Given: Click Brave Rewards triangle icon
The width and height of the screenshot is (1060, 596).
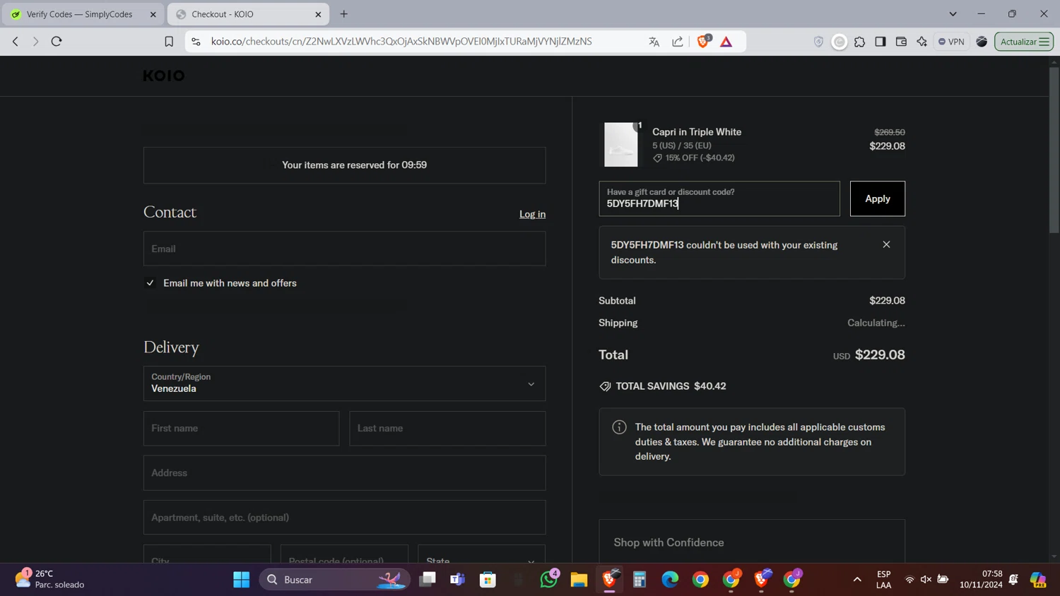Looking at the screenshot, I should (726, 42).
